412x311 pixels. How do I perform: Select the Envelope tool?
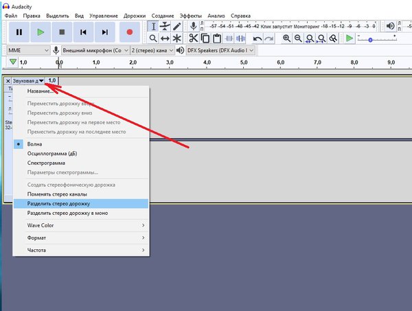tap(165, 26)
